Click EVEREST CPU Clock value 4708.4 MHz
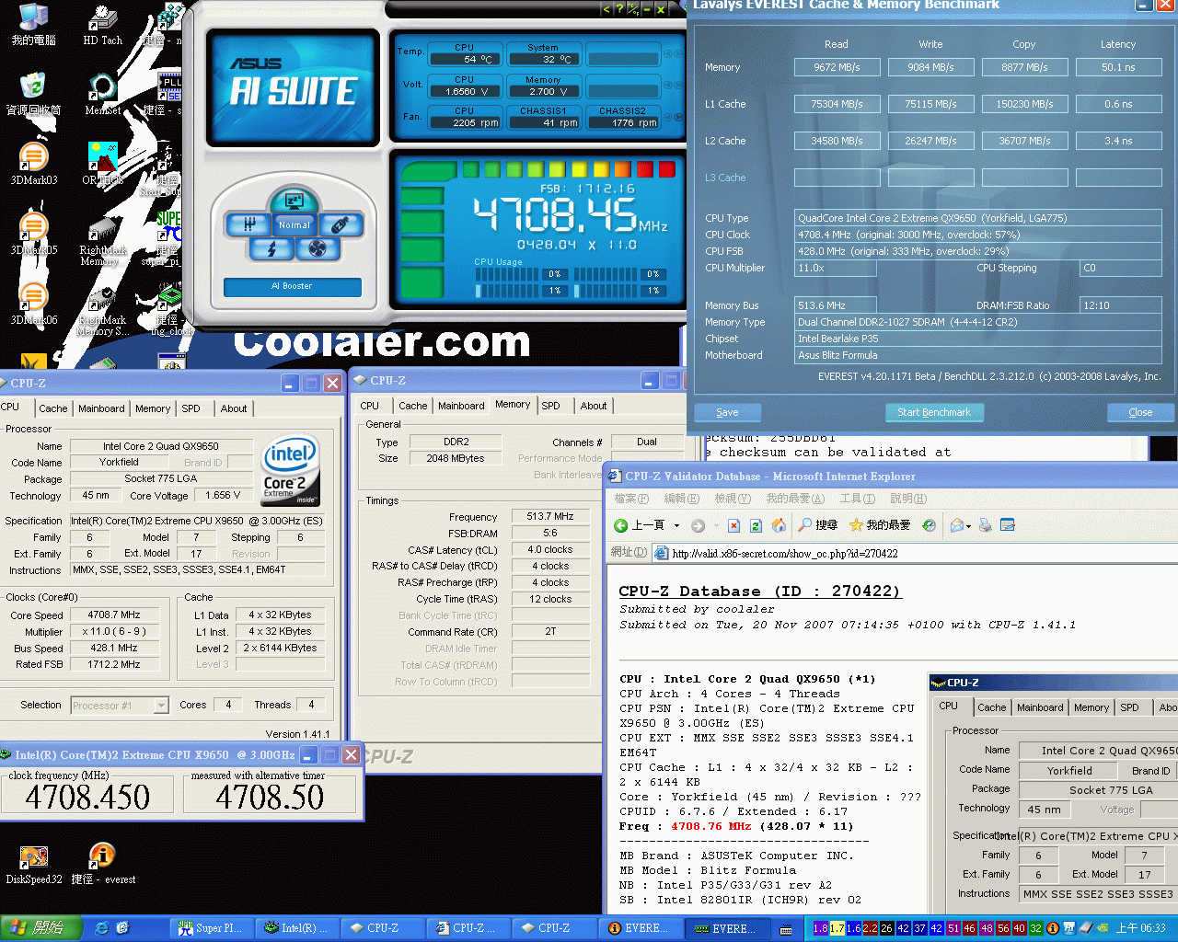 [978, 235]
